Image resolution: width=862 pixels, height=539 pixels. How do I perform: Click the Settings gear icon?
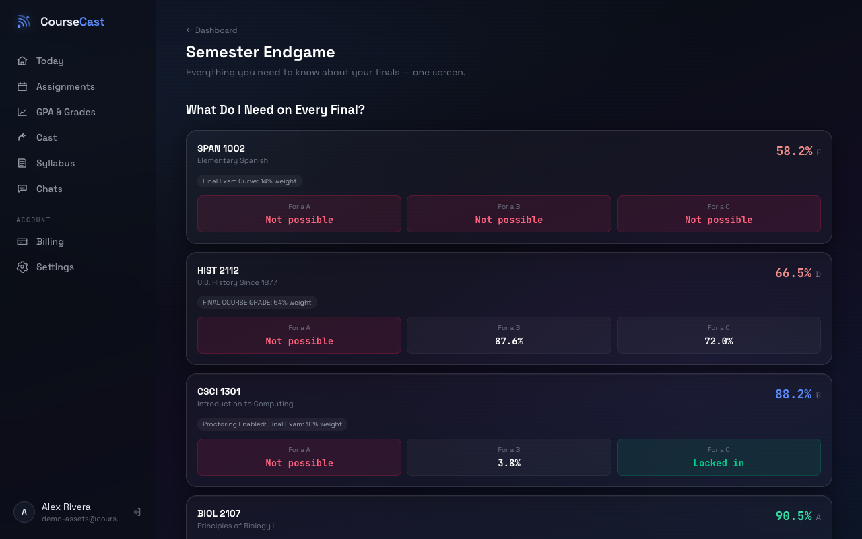tap(22, 267)
